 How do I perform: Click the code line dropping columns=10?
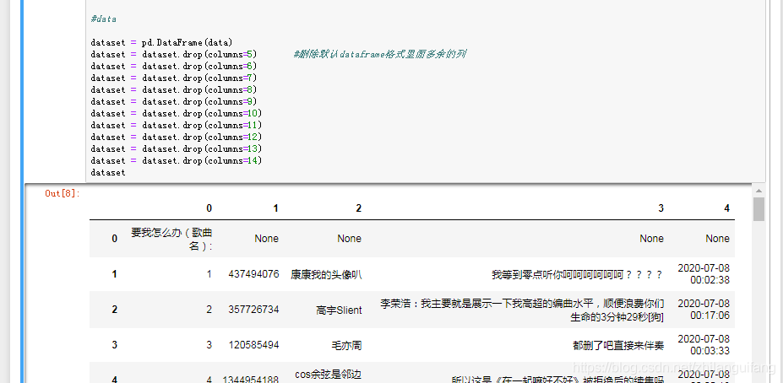click(177, 113)
